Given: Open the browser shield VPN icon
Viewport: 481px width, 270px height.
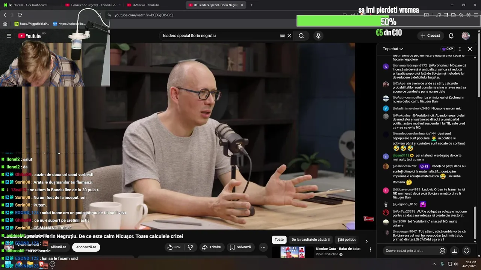Looking at the screenshot, I should pyautogui.click(x=468, y=15).
